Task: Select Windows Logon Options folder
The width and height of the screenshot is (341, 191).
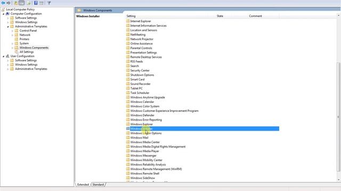Action: [x=146, y=133]
